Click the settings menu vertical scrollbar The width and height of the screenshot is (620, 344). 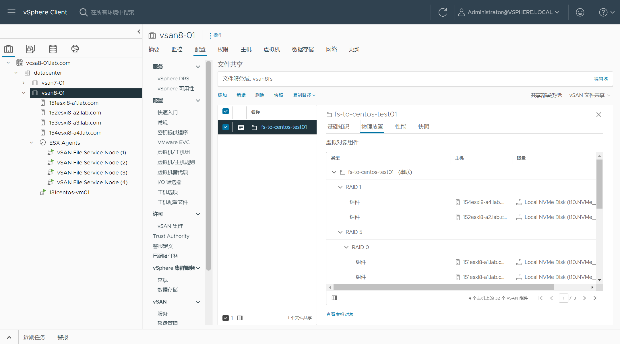coord(209,166)
